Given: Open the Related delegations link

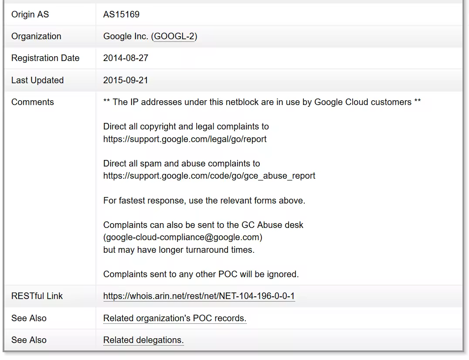Looking at the screenshot, I should click(x=143, y=340).
